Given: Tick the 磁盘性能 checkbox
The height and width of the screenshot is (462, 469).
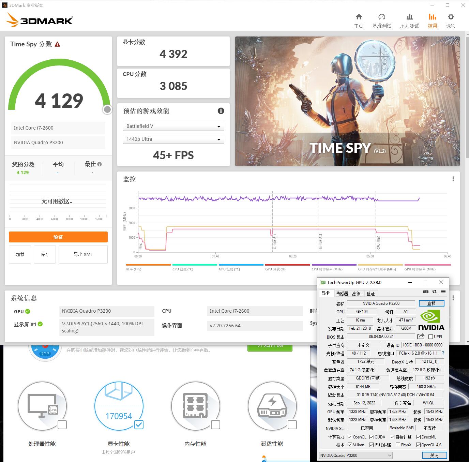Looking at the screenshot, I should (292, 424).
